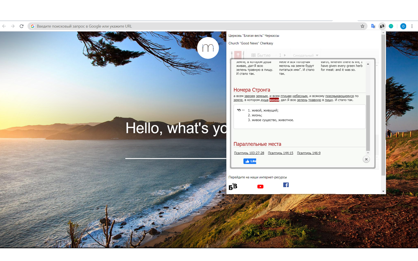Open the Chrome three-dot menu

click(412, 26)
